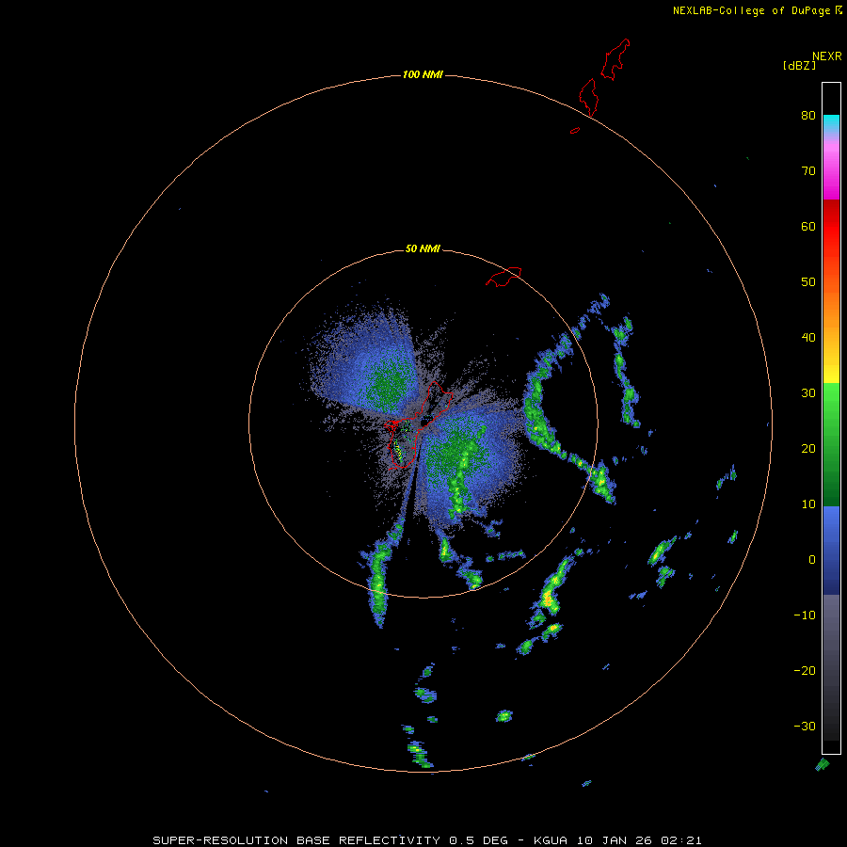The height and width of the screenshot is (847, 847).
Task: Click the bright green segment of the color bar
Action: [x=831, y=403]
